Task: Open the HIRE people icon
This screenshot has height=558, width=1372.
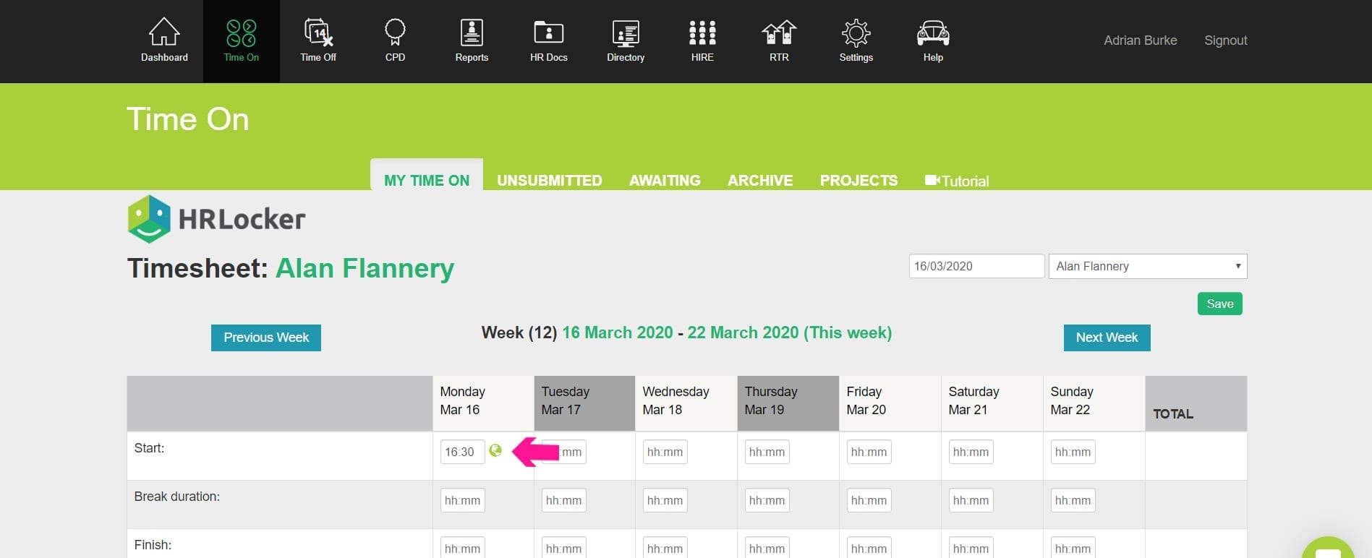Action: (702, 33)
